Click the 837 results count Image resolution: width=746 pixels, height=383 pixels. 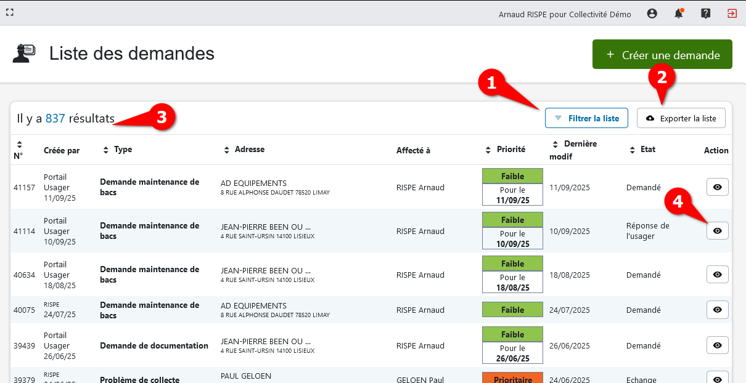coord(55,118)
